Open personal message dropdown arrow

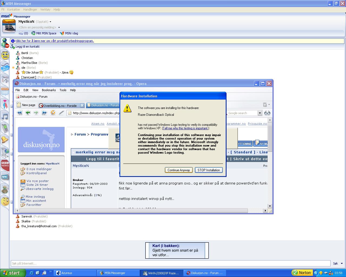point(59,28)
